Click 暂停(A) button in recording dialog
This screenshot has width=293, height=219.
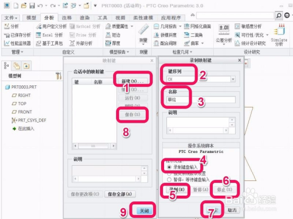pyautogui.click(x=200, y=189)
